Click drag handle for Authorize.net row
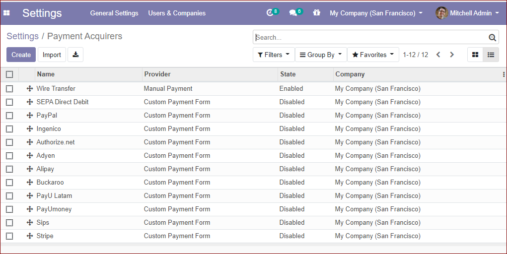507x254 pixels. point(30,142)
